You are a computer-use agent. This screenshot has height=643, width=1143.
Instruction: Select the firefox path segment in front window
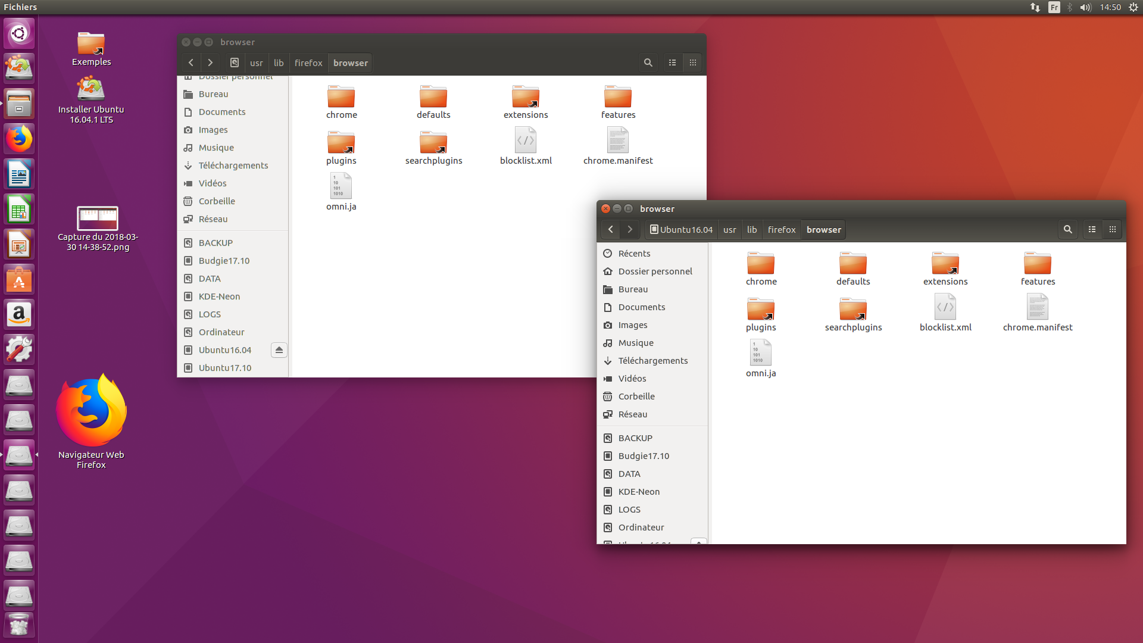pyautogui.click(x=781, y=229)
